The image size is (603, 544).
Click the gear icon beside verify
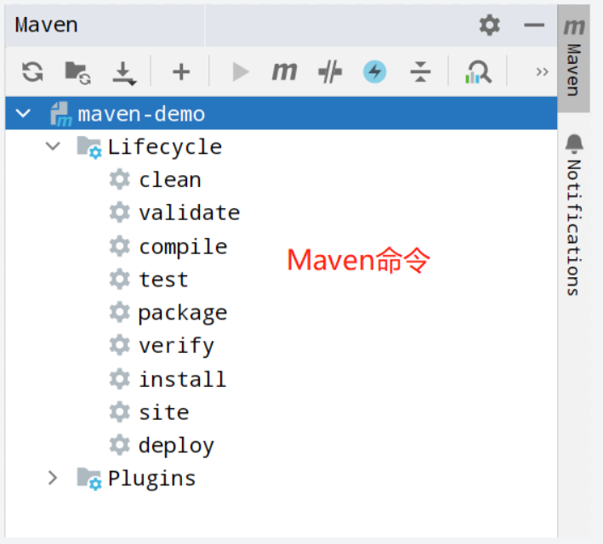pos(120,345)
